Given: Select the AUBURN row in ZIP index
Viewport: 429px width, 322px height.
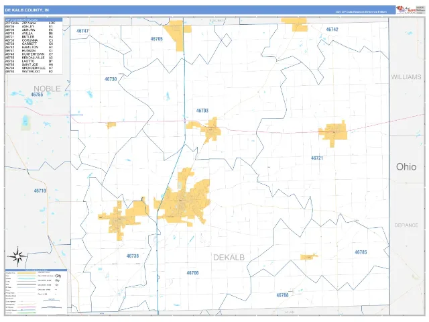Looking at the screenshot, I should point(29,30).
